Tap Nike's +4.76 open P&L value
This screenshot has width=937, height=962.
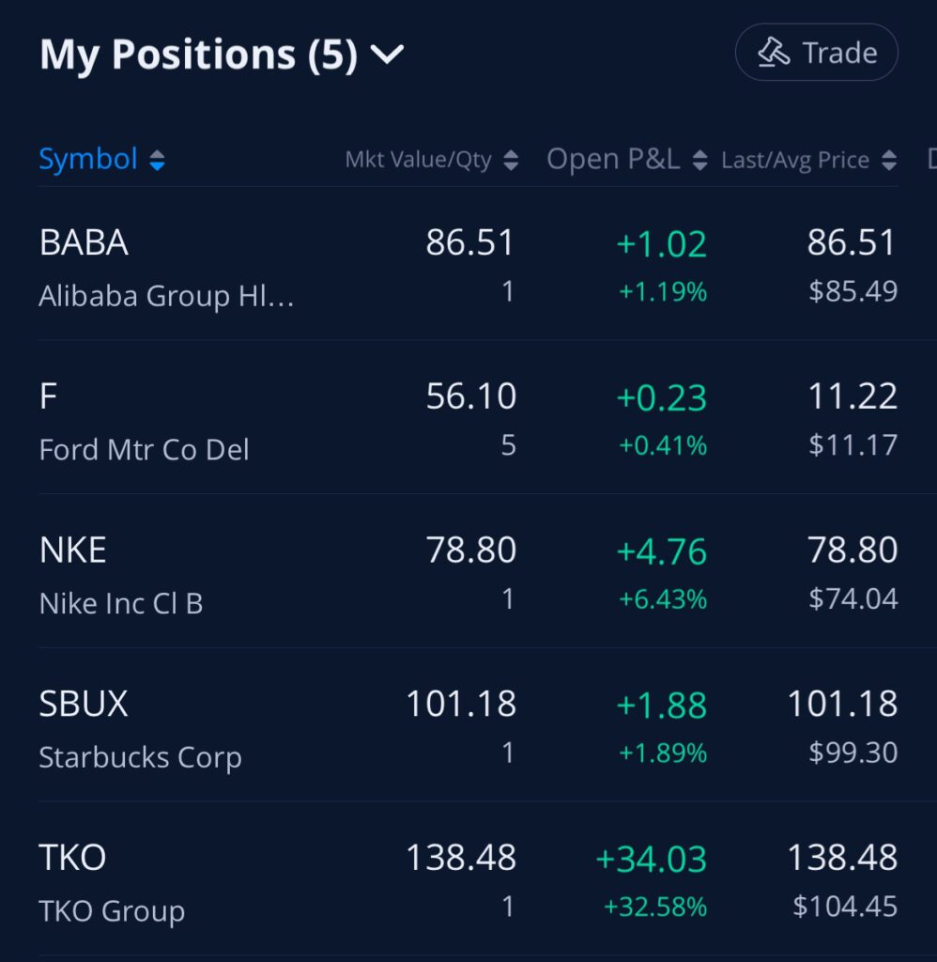point(661,551)
